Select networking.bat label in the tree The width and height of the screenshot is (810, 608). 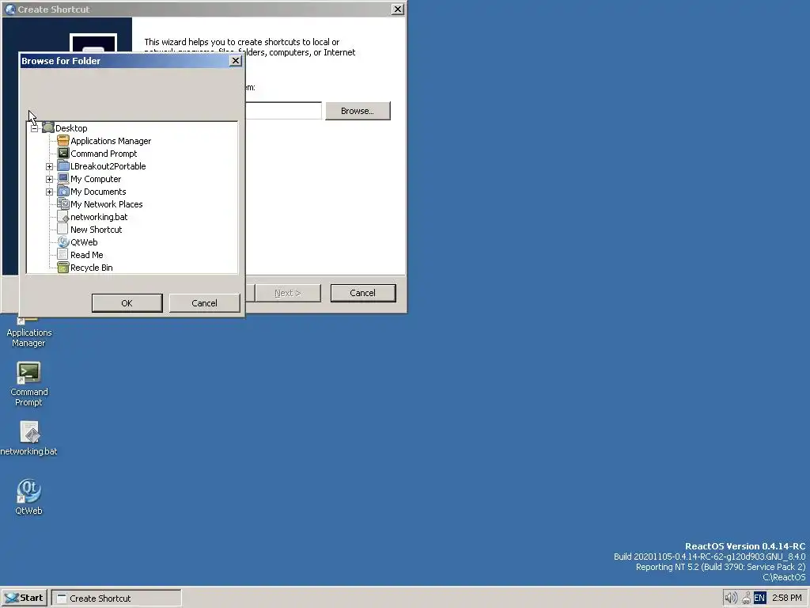[x=99, y=217]
